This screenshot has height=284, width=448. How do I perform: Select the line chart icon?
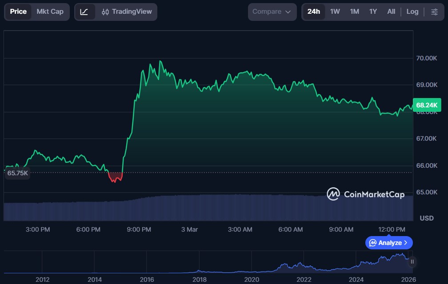pyautogui.click(x=84, y=12)
